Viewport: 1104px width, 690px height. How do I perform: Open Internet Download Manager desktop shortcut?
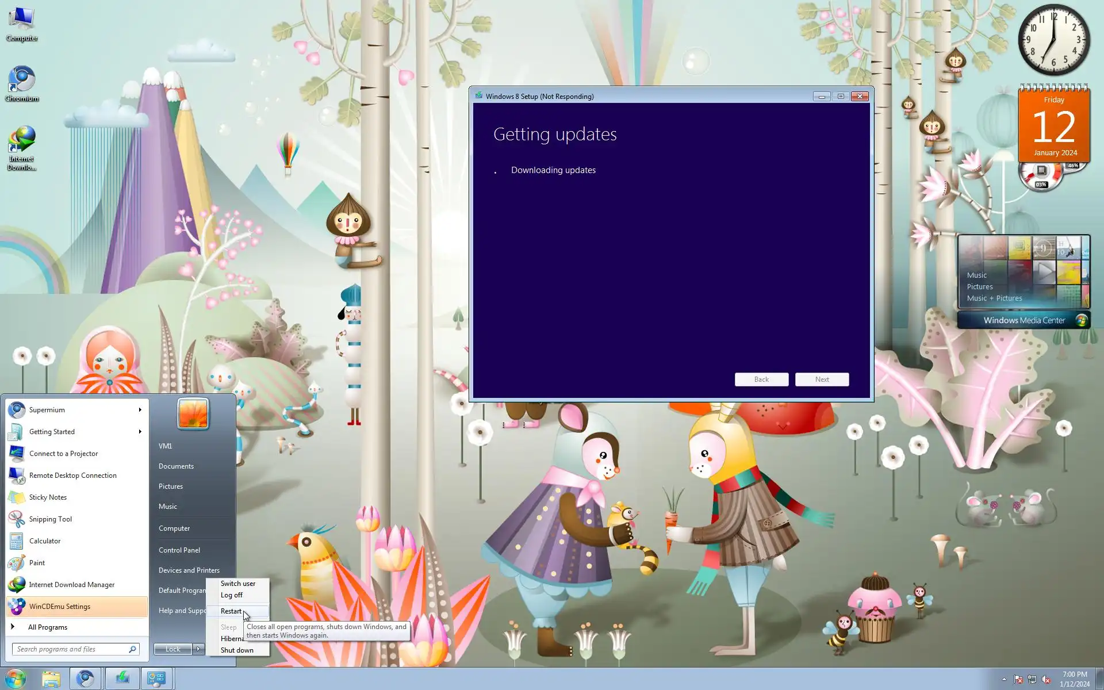(22, 141)
